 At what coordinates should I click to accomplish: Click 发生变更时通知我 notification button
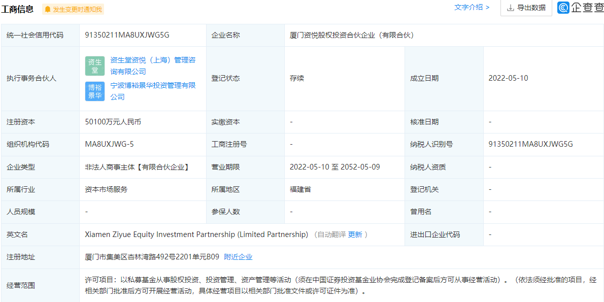[x=73, y=9]
